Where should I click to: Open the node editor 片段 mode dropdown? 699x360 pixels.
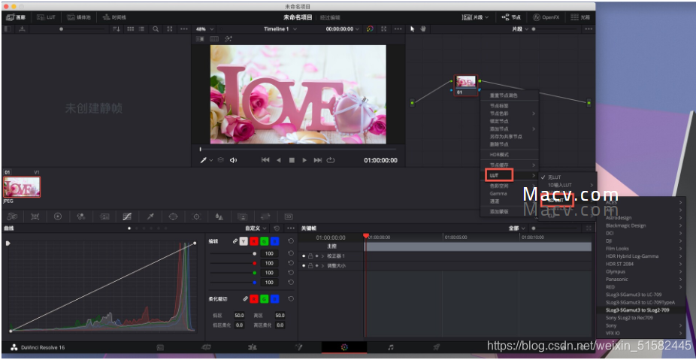tap(520, 29)
